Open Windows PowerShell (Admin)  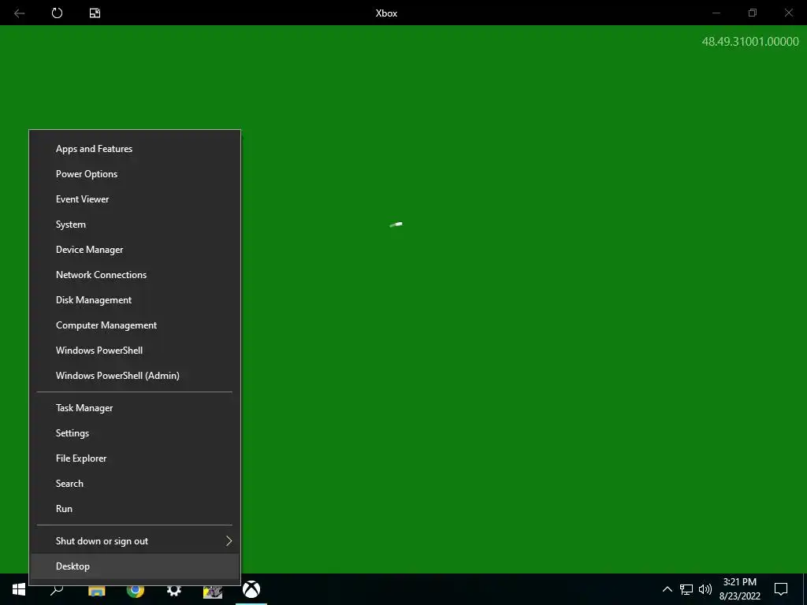coord(135,376)
